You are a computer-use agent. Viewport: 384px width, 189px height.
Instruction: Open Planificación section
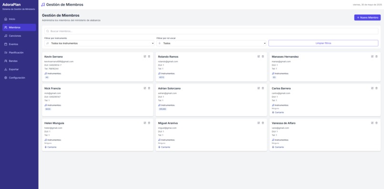[x=19, y=53]
